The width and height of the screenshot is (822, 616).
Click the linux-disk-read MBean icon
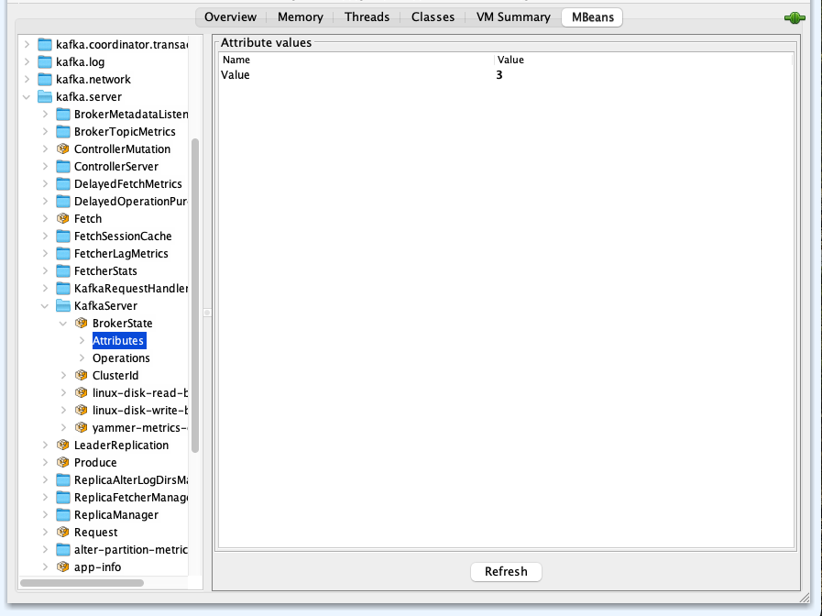click(x=82, y=392)
